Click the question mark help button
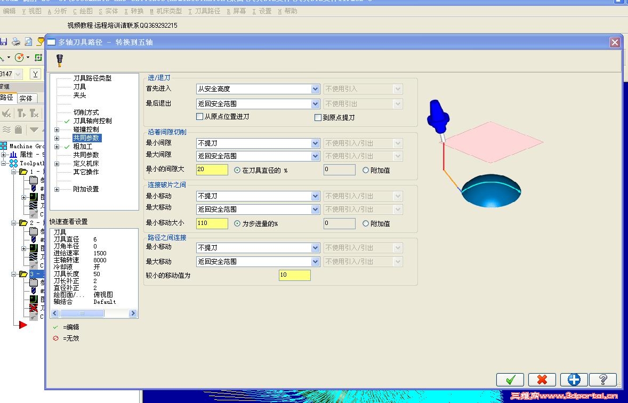628x403 pixels. click(x=603, y=380)
